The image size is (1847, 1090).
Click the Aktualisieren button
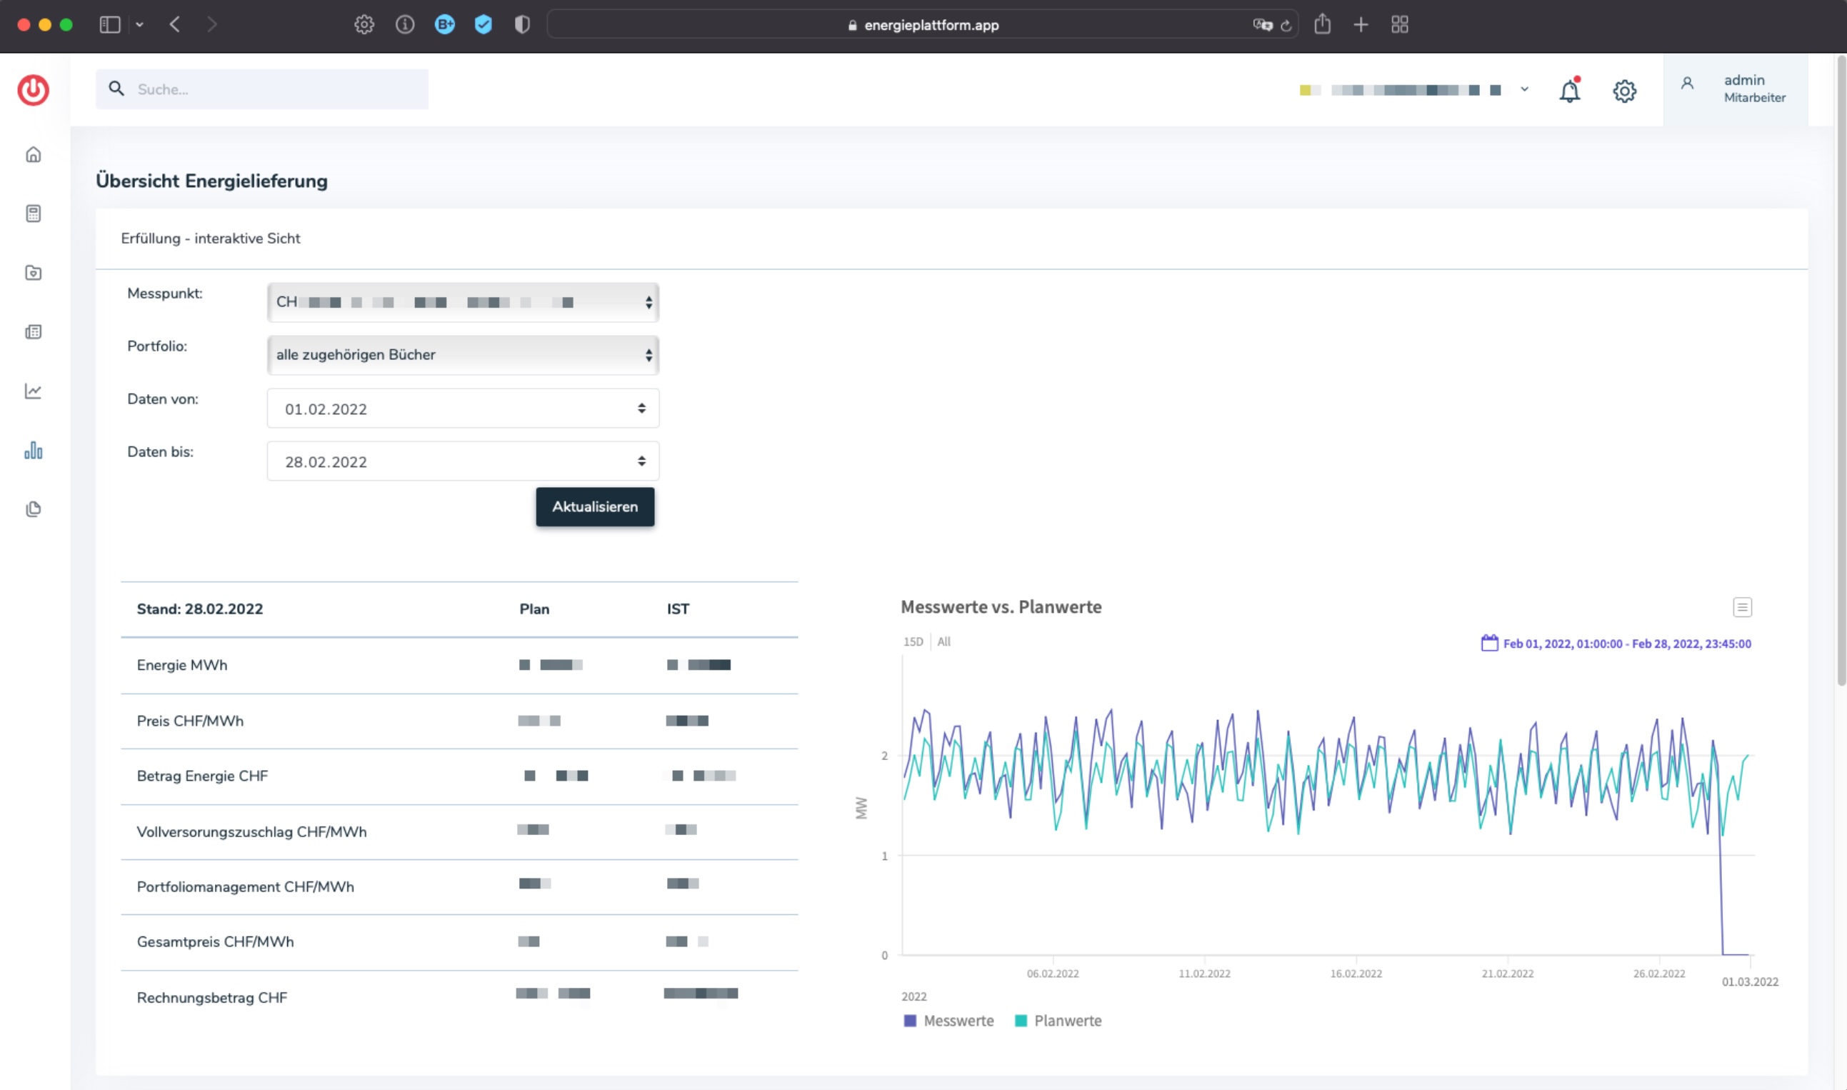pos(595,507)
